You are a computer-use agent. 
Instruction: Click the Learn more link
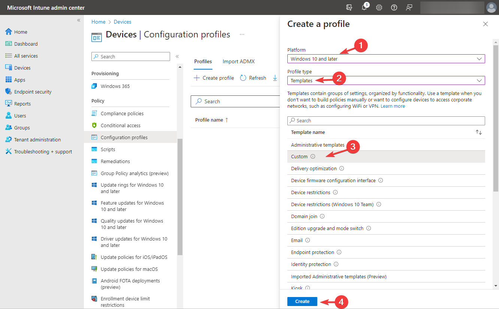tap(393, 106)
